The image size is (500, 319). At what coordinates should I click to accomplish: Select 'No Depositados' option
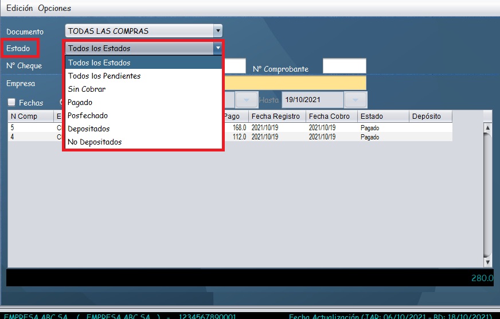click(x=95, y=142)
